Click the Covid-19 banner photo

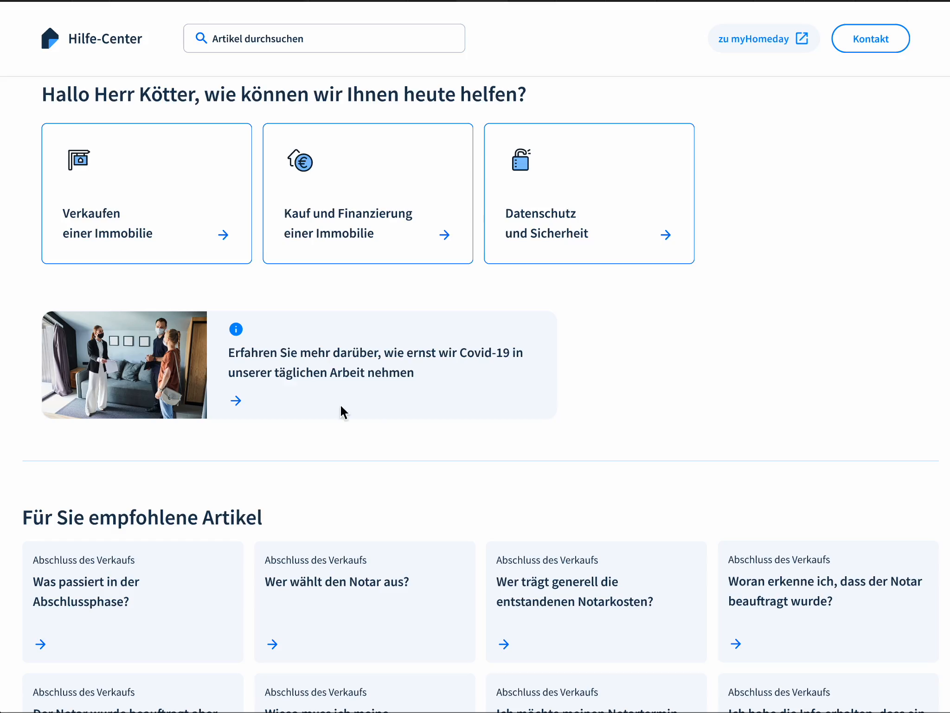(x=124, y=365)
